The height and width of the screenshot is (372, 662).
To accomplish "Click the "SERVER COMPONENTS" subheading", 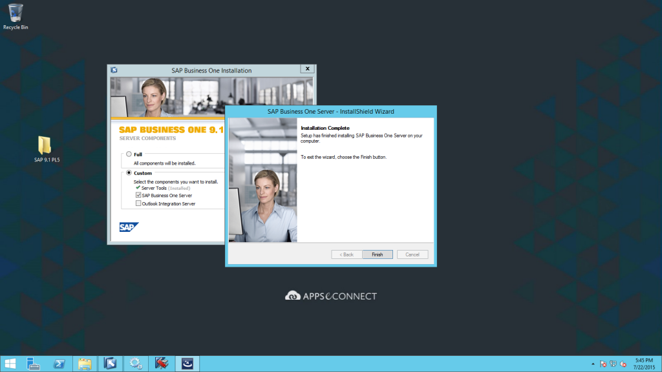I will pos(147,138).
